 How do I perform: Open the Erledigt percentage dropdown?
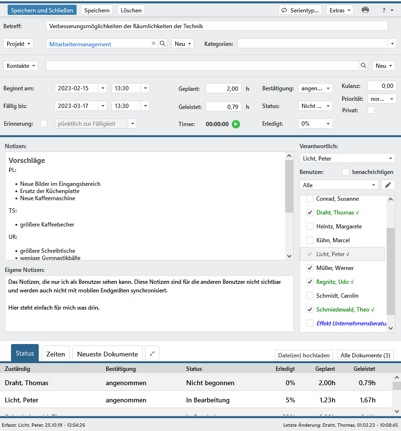point(315,124)
